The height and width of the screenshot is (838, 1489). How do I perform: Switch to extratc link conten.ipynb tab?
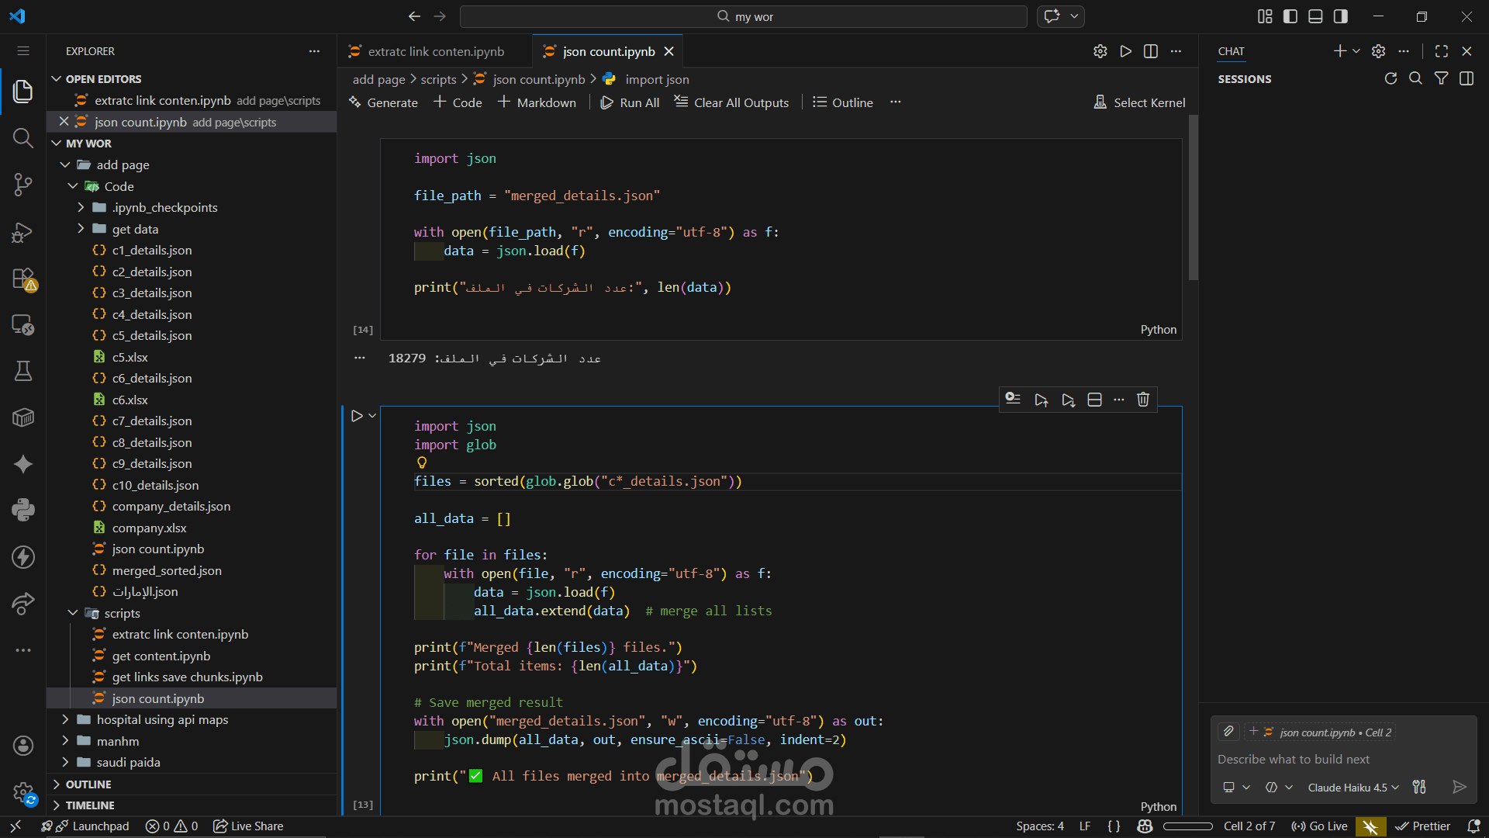[x=435, y=51]
